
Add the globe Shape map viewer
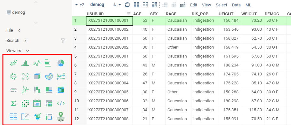(38, 117)
